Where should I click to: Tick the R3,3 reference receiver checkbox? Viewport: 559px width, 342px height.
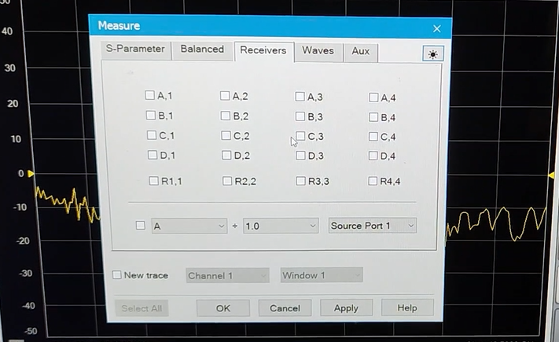tap(300, 181)
